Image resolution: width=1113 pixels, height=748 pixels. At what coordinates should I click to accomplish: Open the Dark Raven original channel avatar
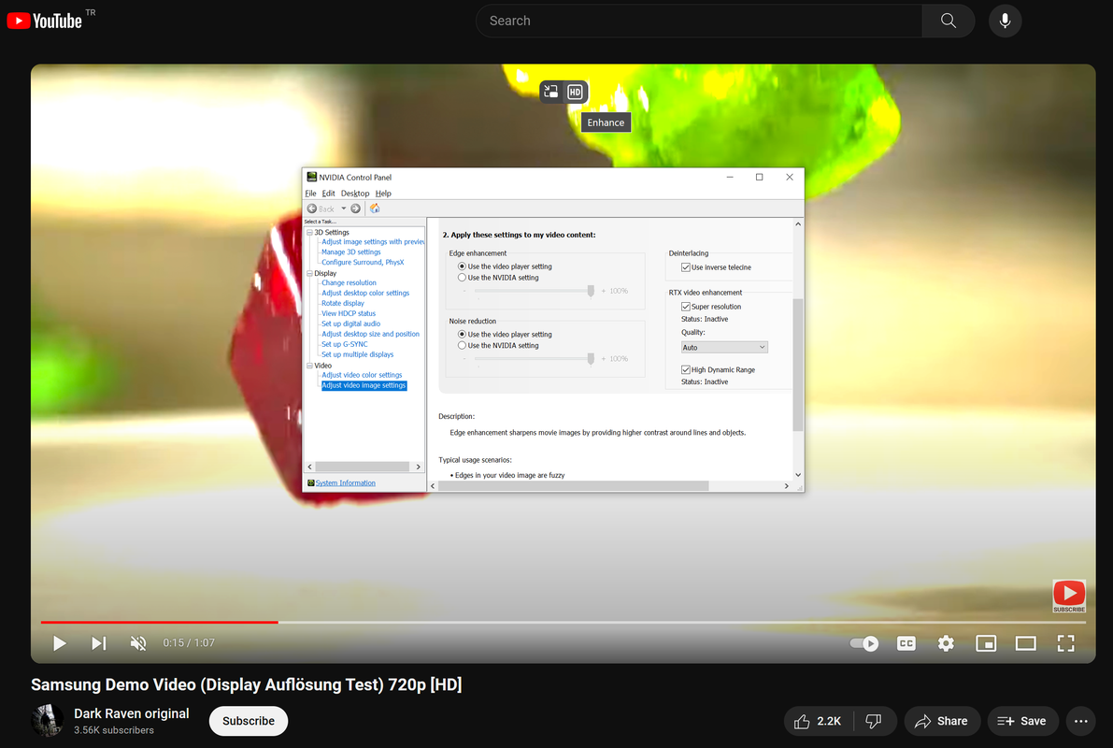click(x=48, y=721)
